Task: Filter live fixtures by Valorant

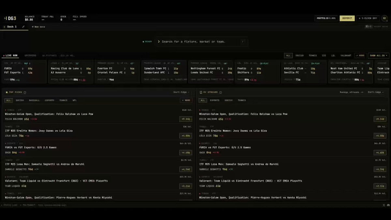Action: (x=346, y=56)
